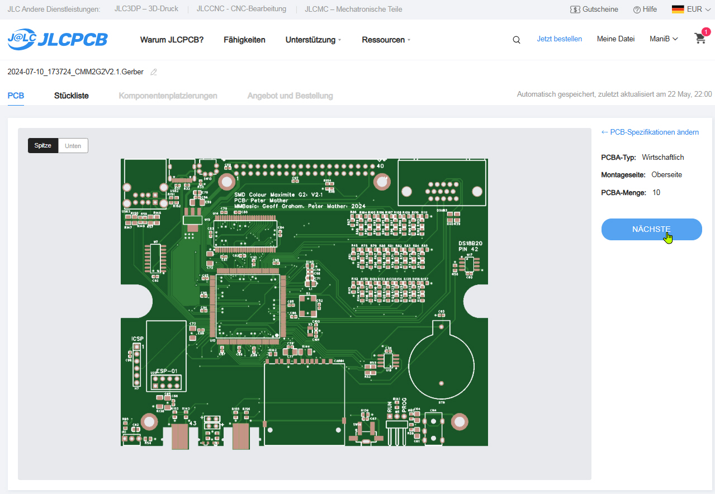Click the JLC Andere Dienstleistungen label
The image size is (715, 494).
tap(54, 9)
